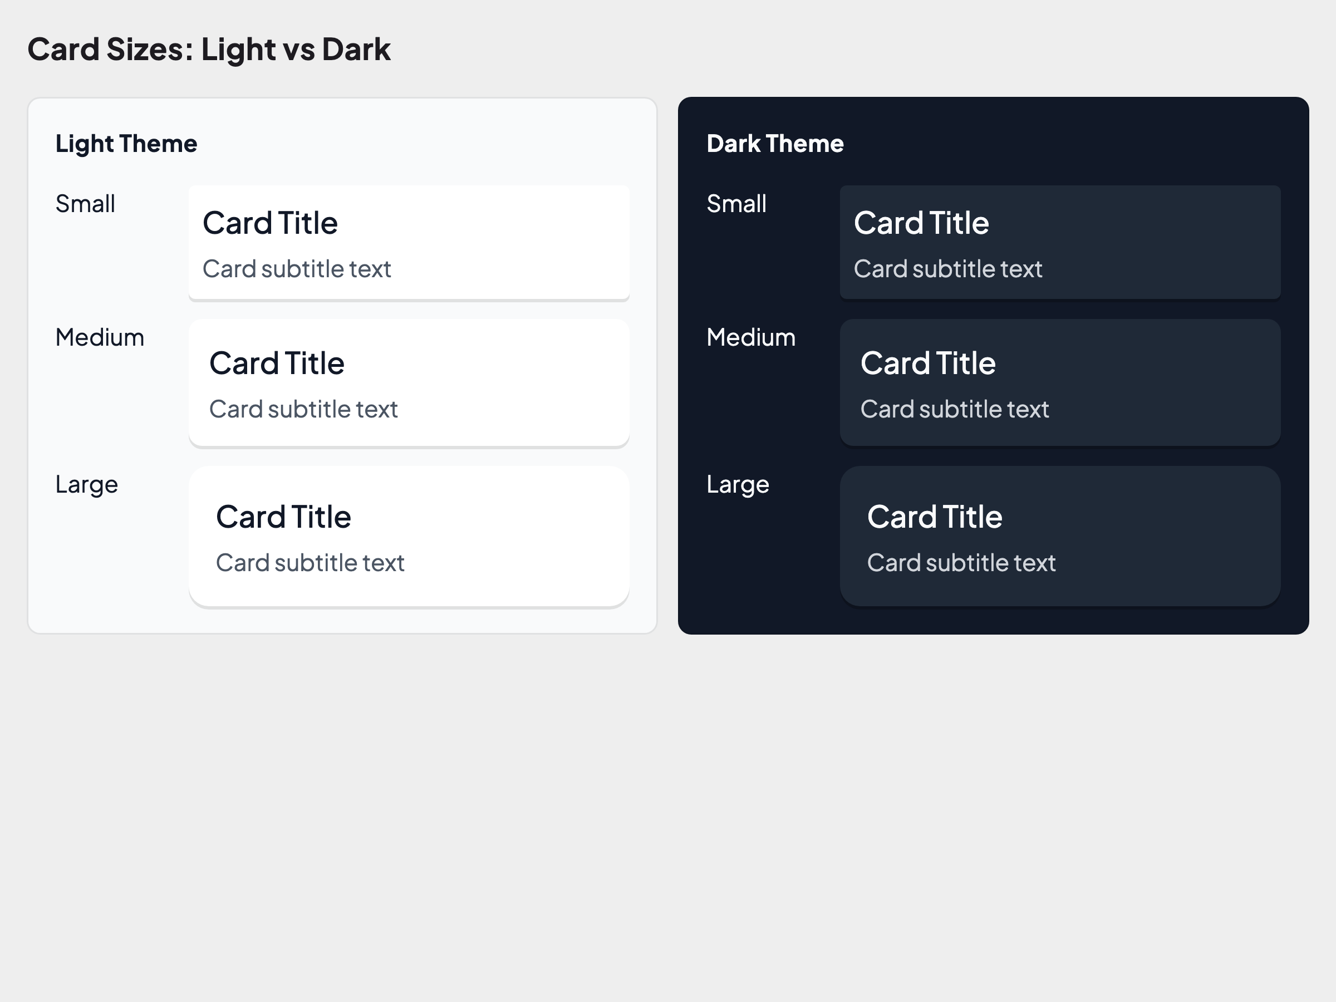
Task: Select the Large label in Dark Theme
Action: click(738, 484)
